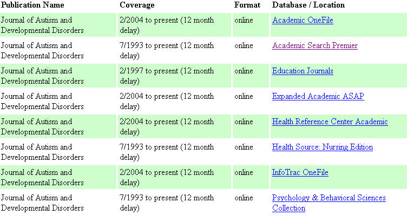
Task: Select coverage text in InfoTrac OneFile row
Action: pos(167,178)
